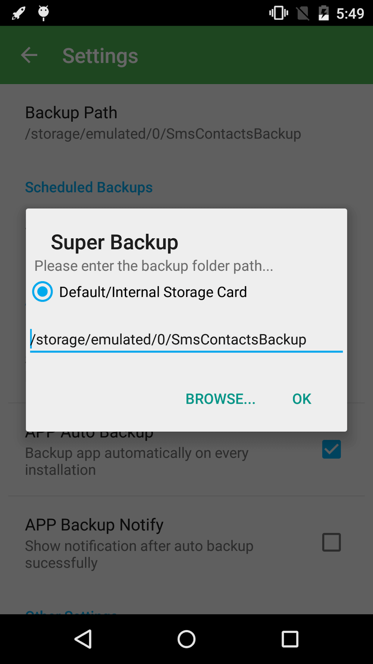The image size is (373, 664).
Task: Tap the Super Backup dialog title
Action: point(115,242)
